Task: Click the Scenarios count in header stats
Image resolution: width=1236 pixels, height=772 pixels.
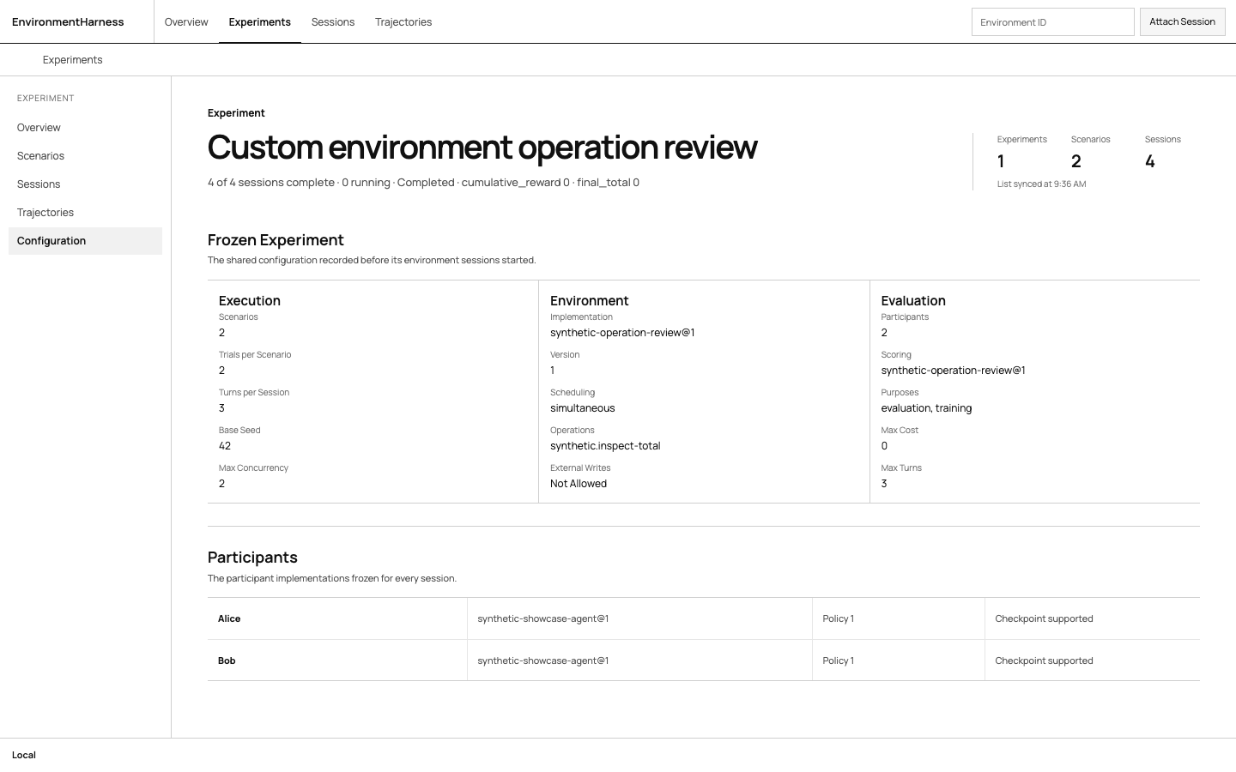Action: 1076,161
